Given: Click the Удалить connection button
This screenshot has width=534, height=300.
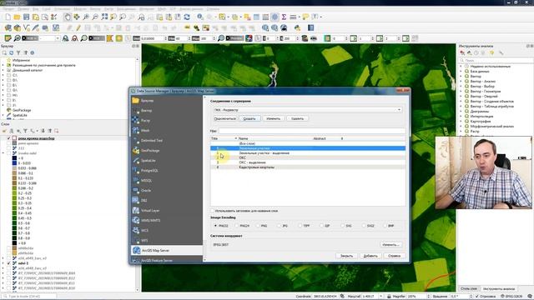Looking at the screenshot, I should point(297,118).
